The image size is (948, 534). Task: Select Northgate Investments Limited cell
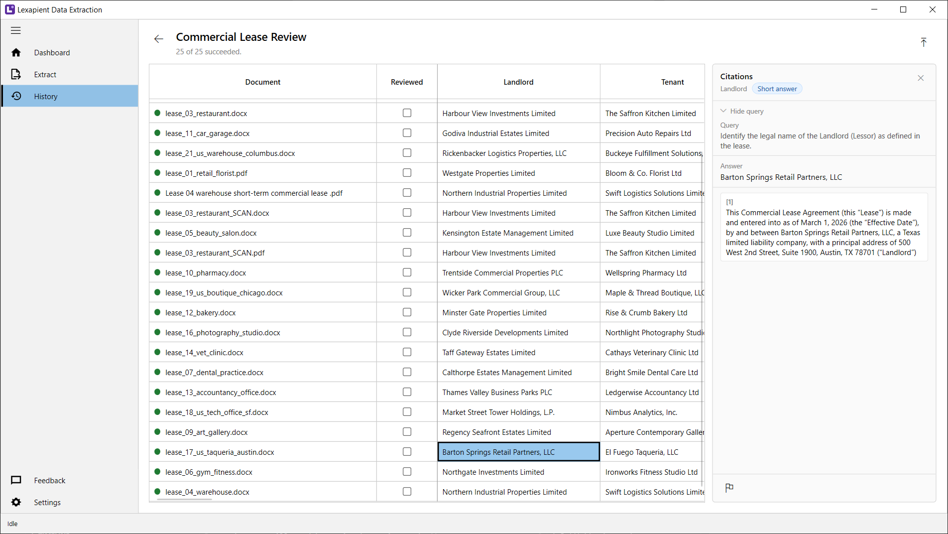pyautogui.click(x=518, y=472)
